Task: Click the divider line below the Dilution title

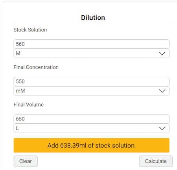Action: [x=93, y=23]
